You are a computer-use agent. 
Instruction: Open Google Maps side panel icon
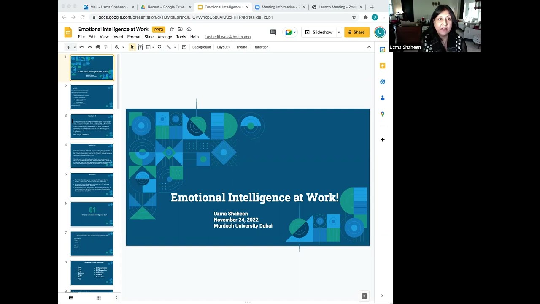pos(383,114)
